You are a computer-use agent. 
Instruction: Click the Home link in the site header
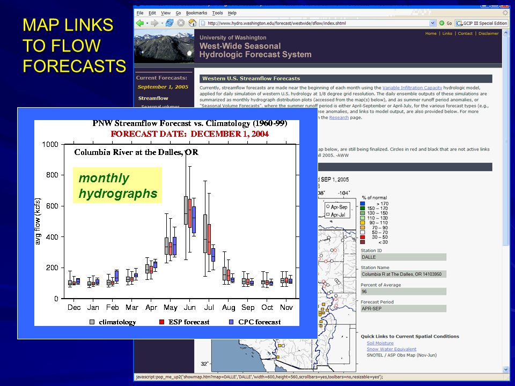click(x=431, y=33)
